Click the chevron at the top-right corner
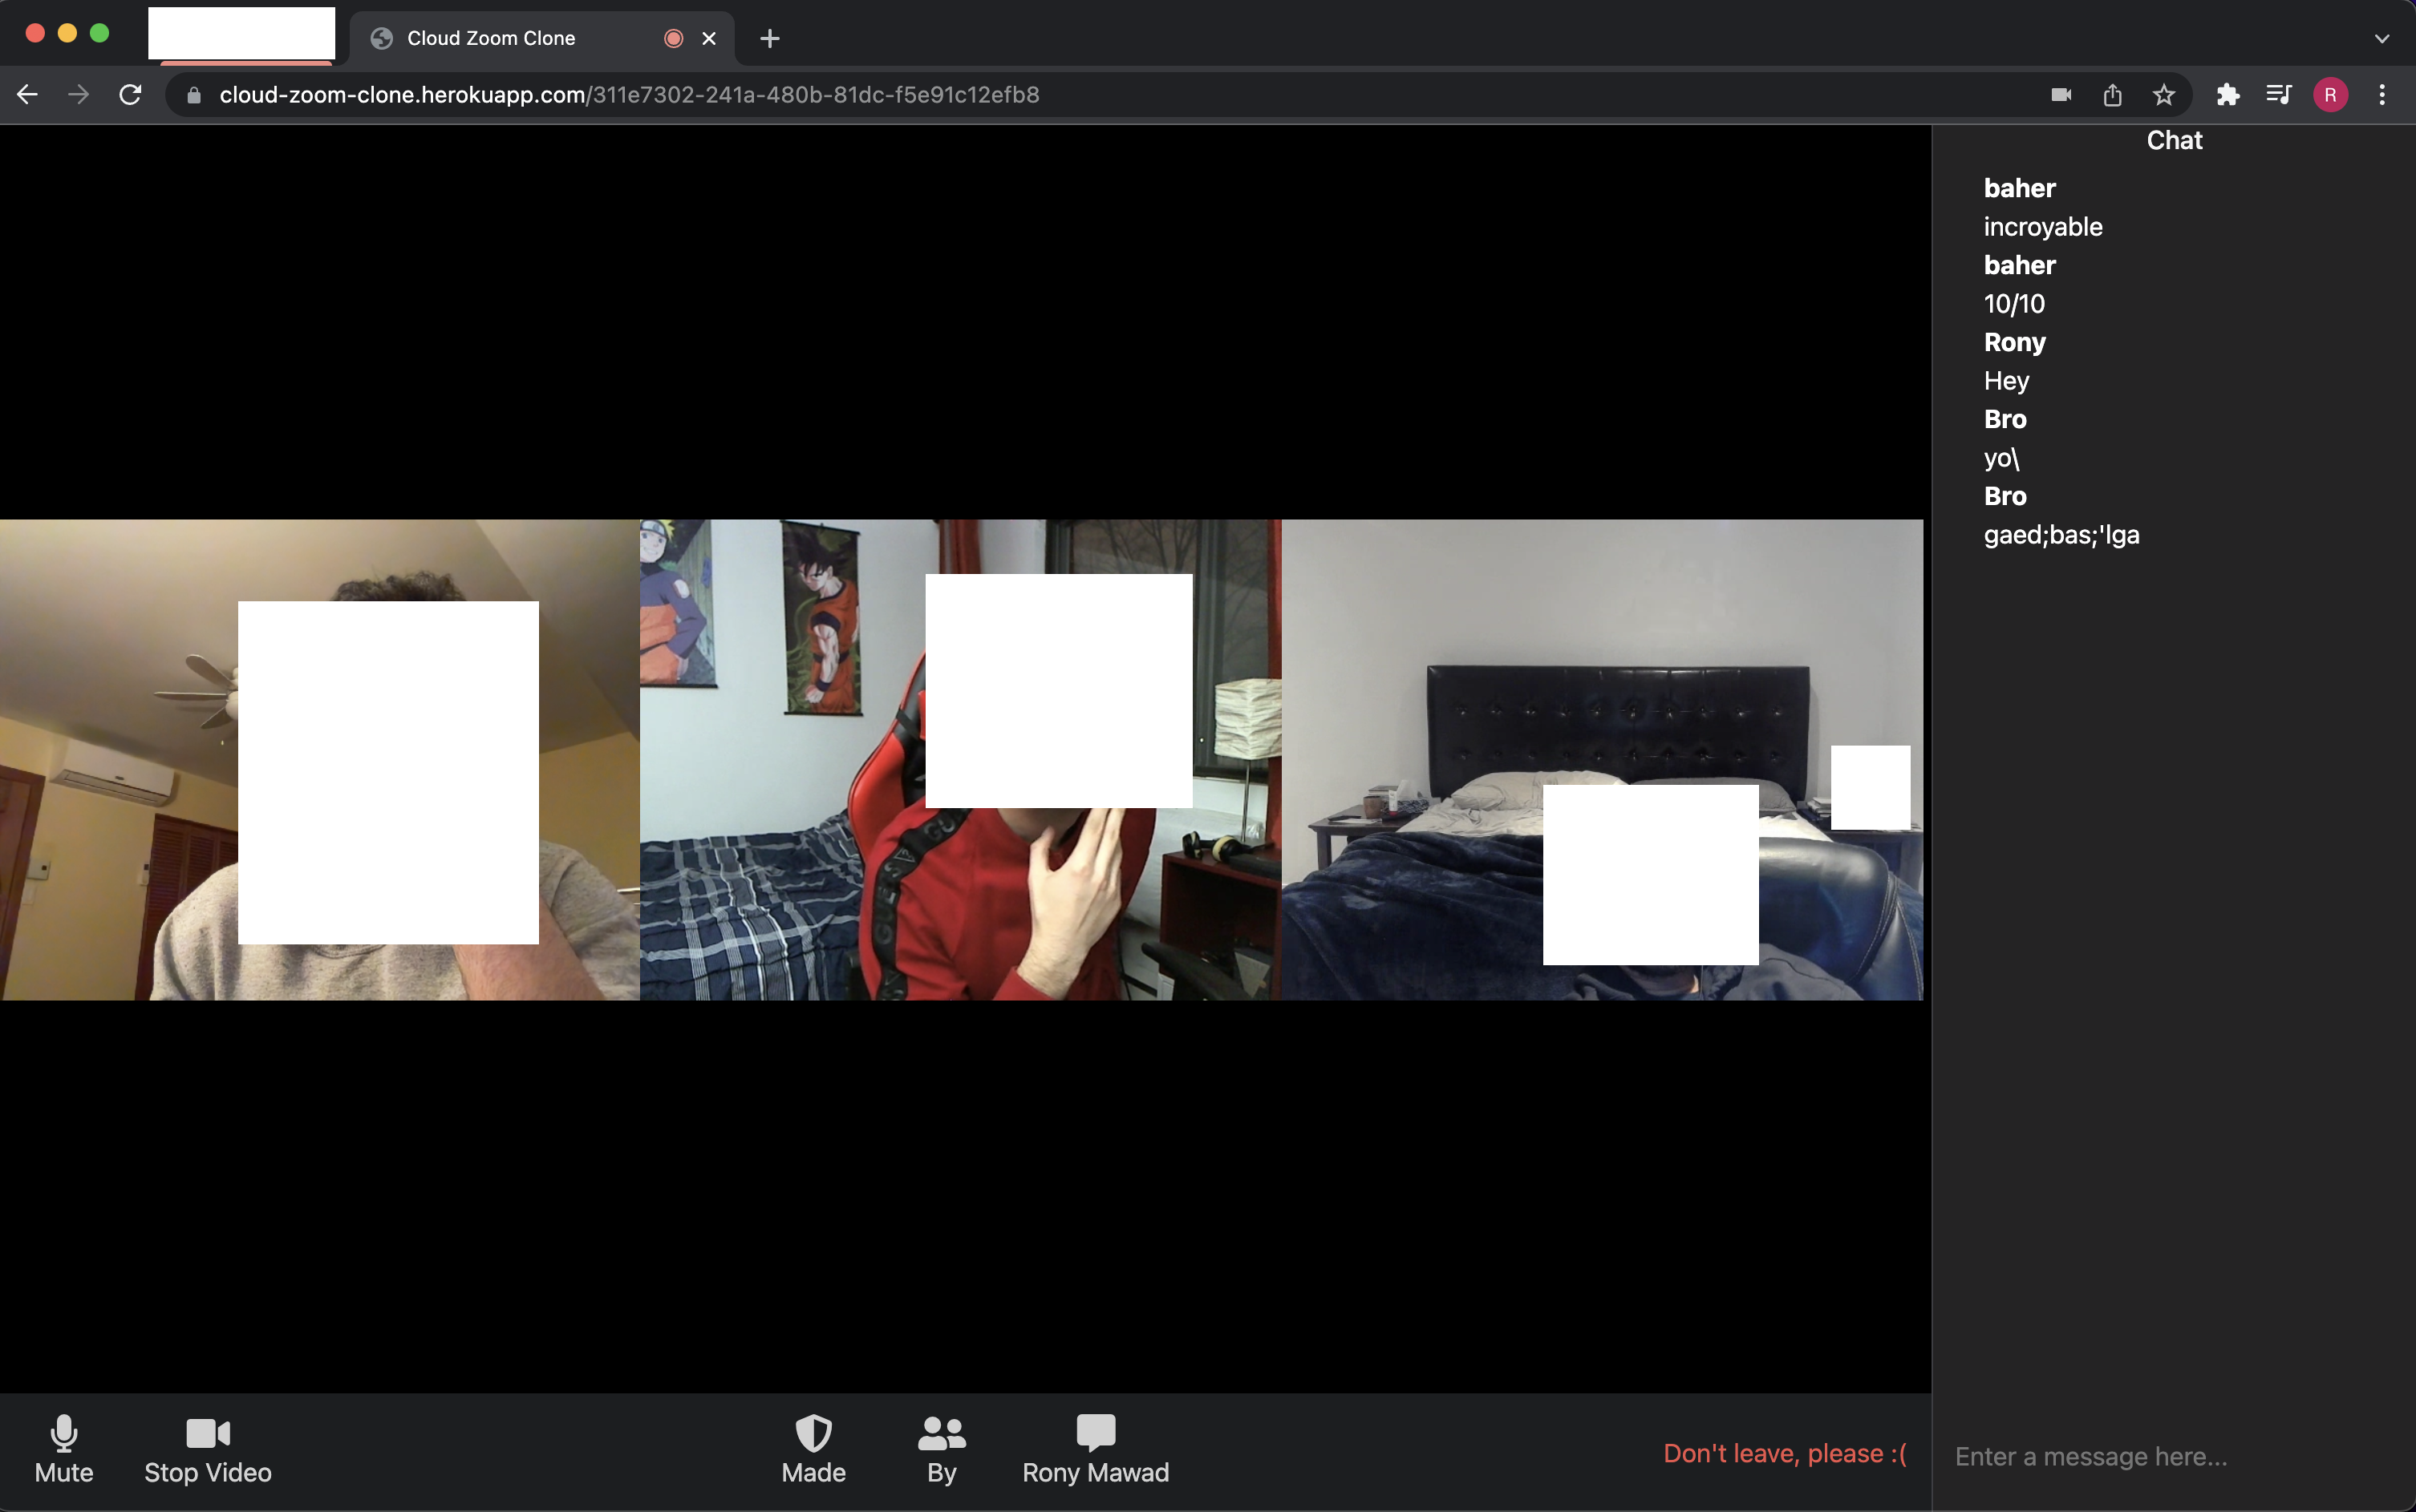This screenshot has width=2416, height=1512. coord(2382,38)
